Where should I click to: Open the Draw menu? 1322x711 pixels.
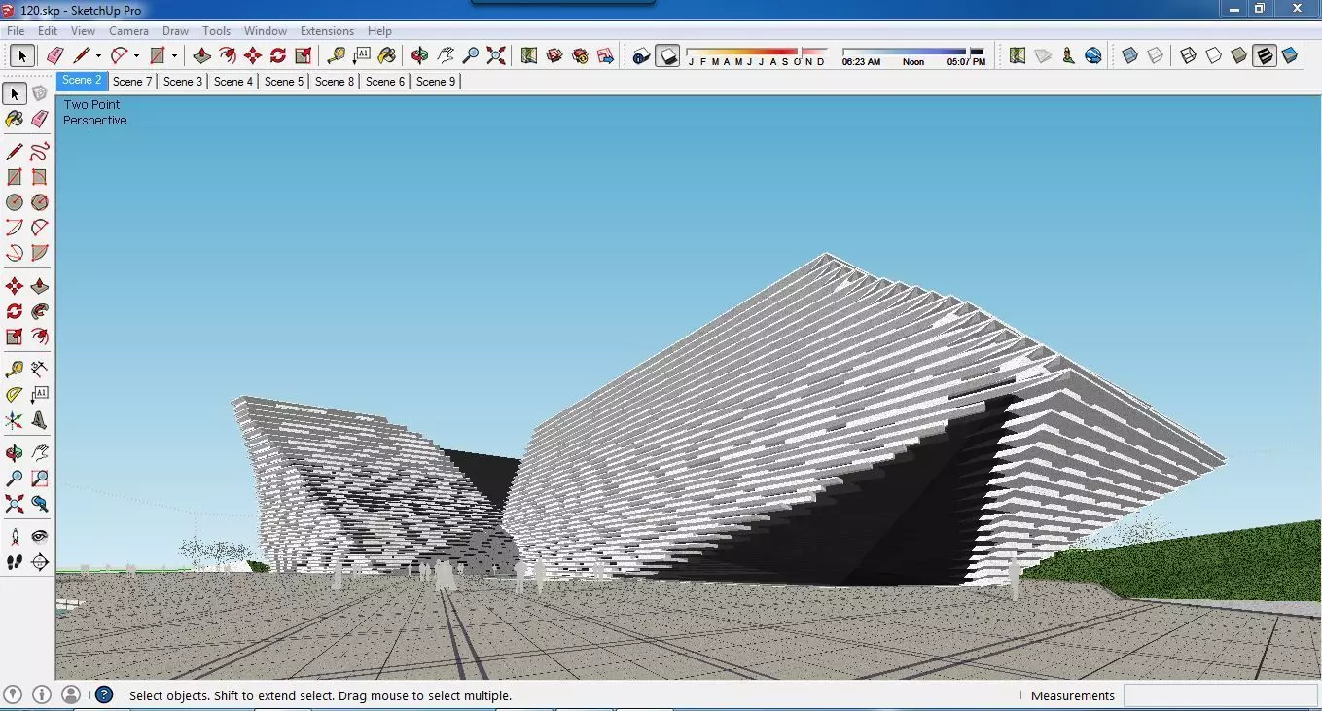(175, 31)
